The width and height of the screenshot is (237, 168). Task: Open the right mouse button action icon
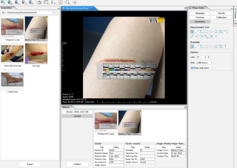[x=24, y=2]
